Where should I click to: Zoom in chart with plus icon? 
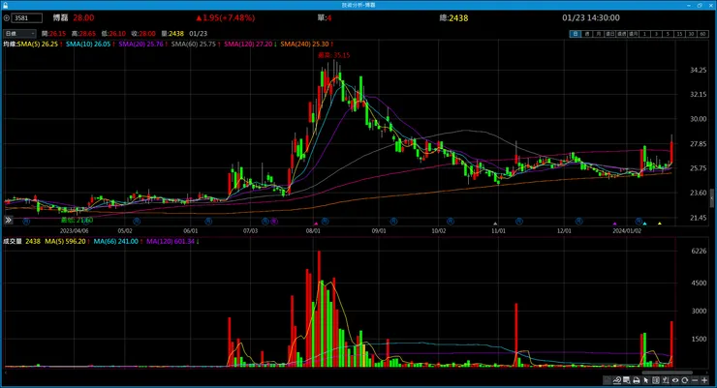coord(704,380)
